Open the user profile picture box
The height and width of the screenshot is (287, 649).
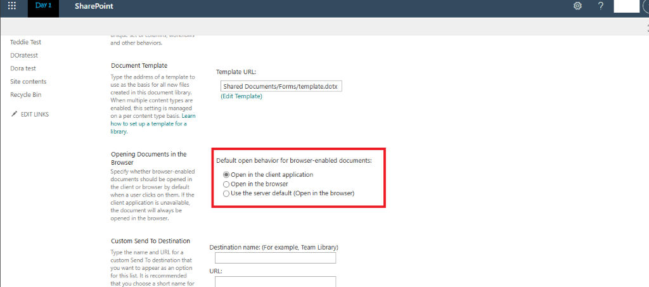(626, 6)
